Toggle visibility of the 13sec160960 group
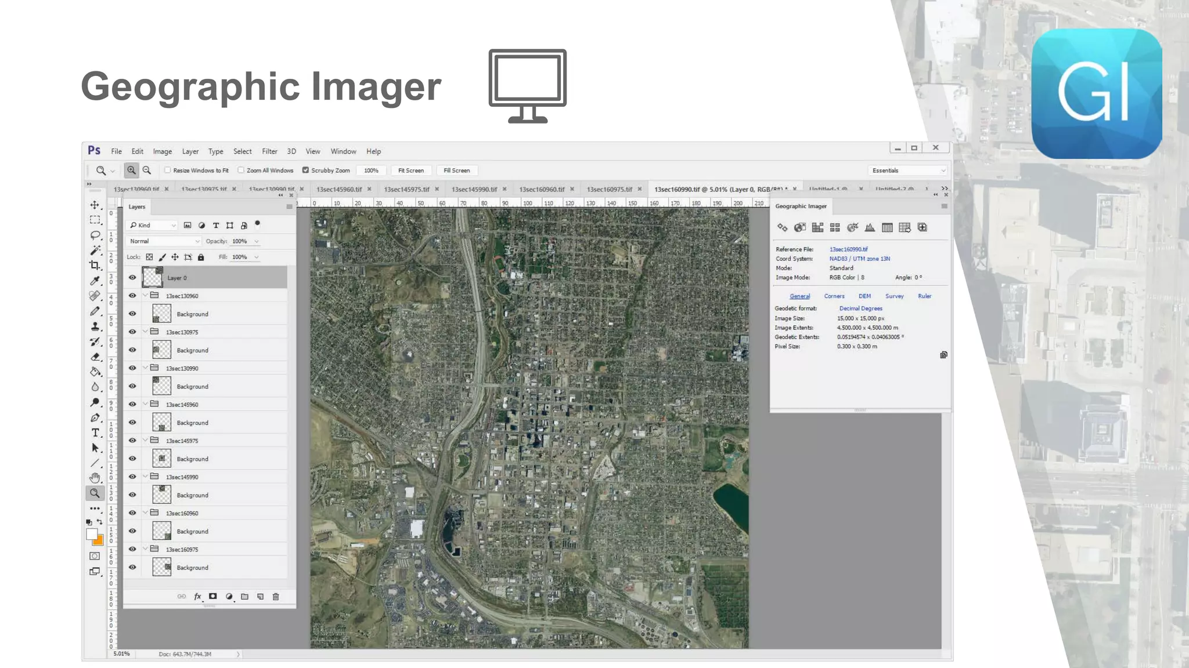1189x668 pixels. (x=132, y=513)
